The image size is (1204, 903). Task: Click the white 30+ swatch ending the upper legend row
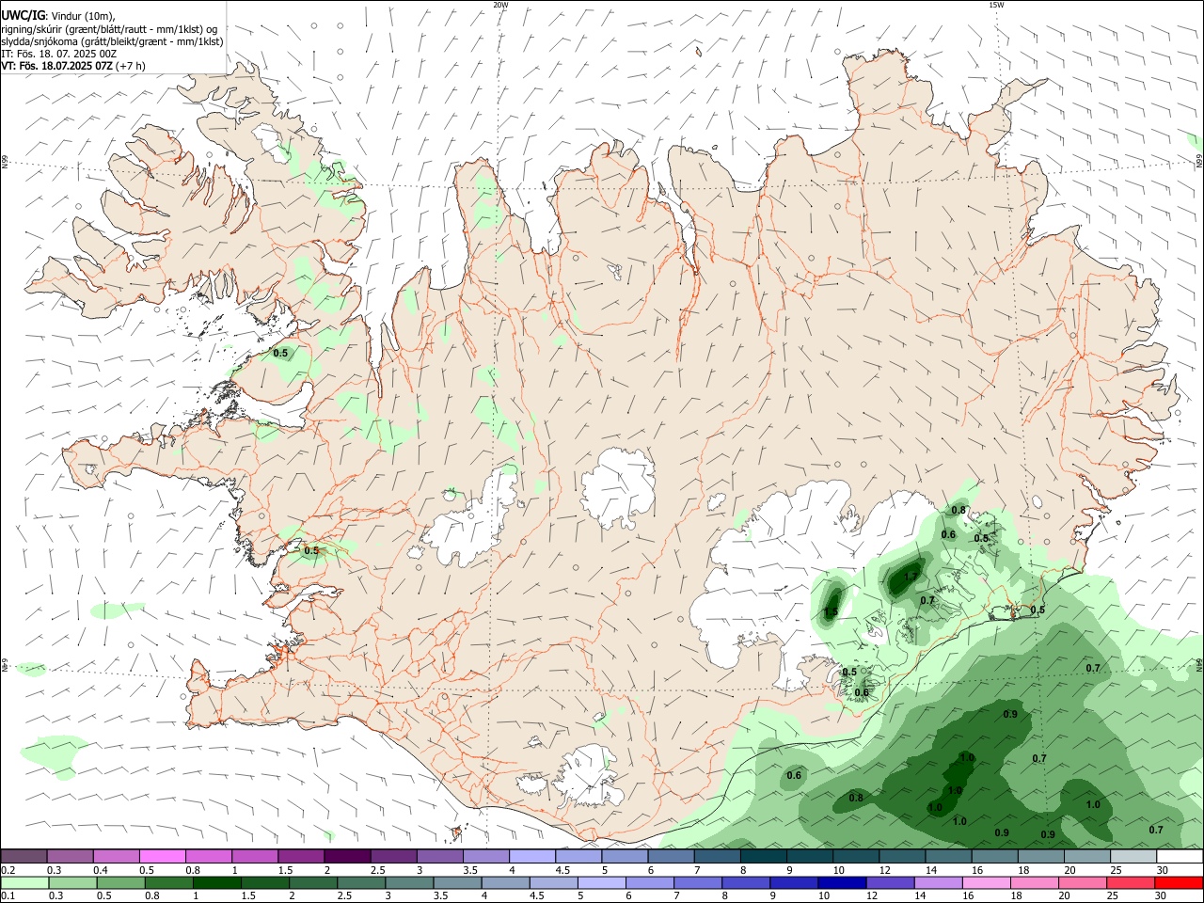click(x=1180, y=857)
